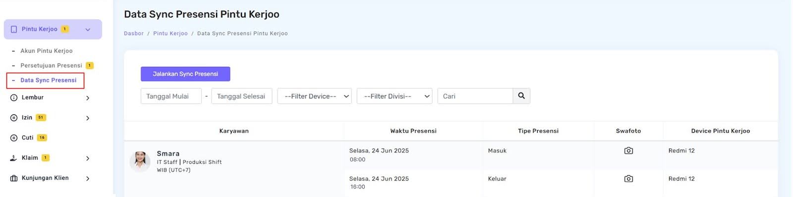Click the Cuti badge showing 16
The image size is (793, 197).
[x=42, y=138]
